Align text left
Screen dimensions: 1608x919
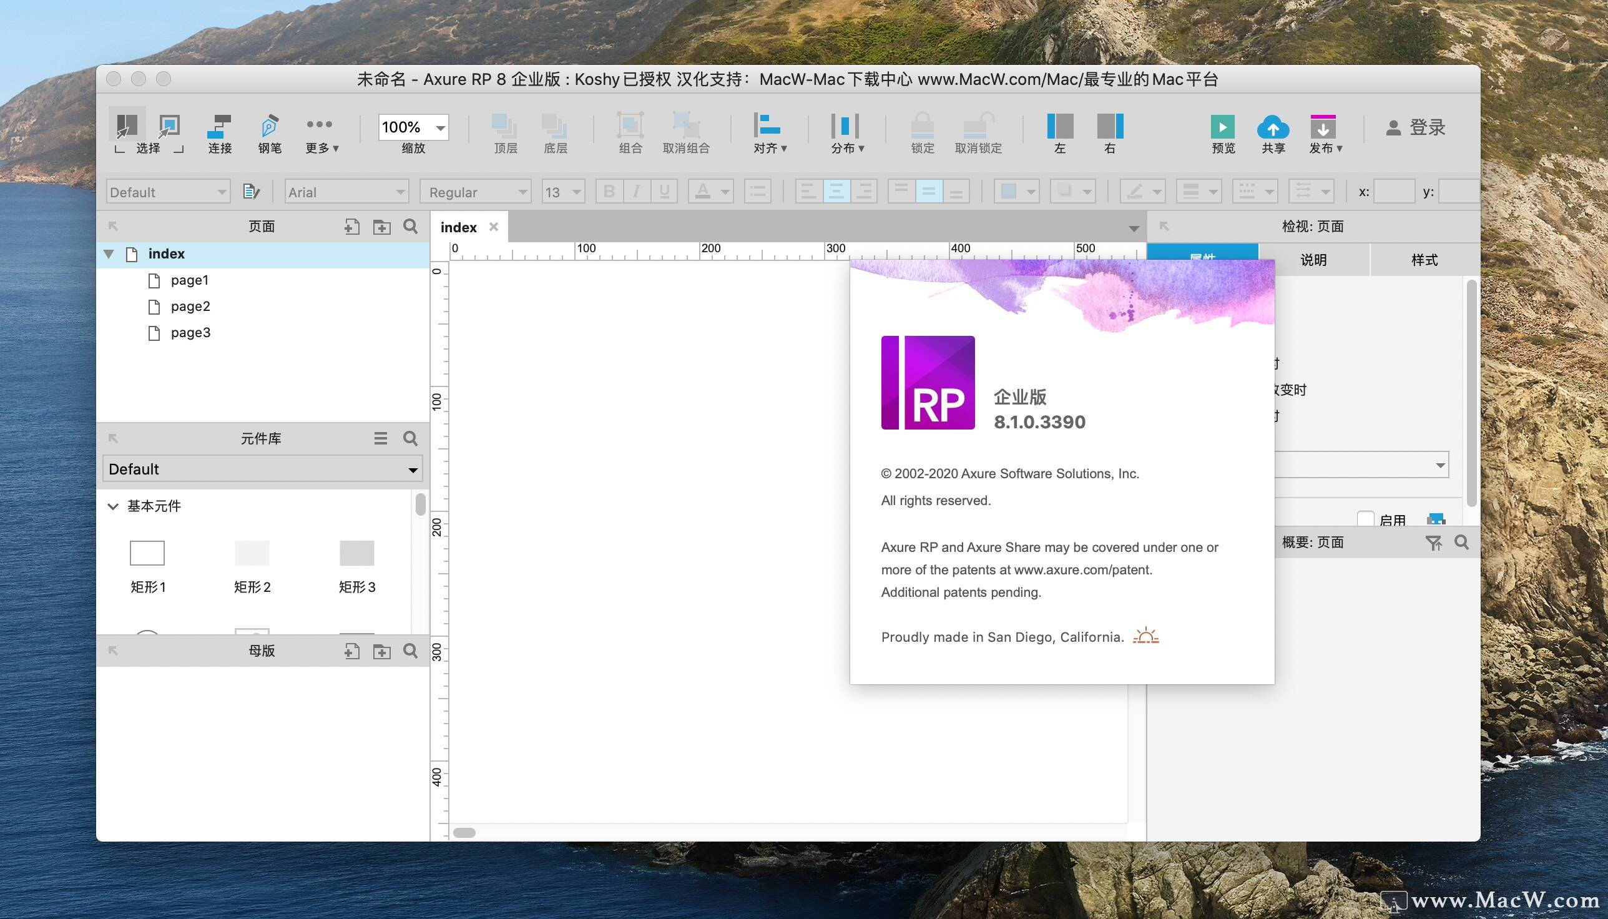coord(808,191)
